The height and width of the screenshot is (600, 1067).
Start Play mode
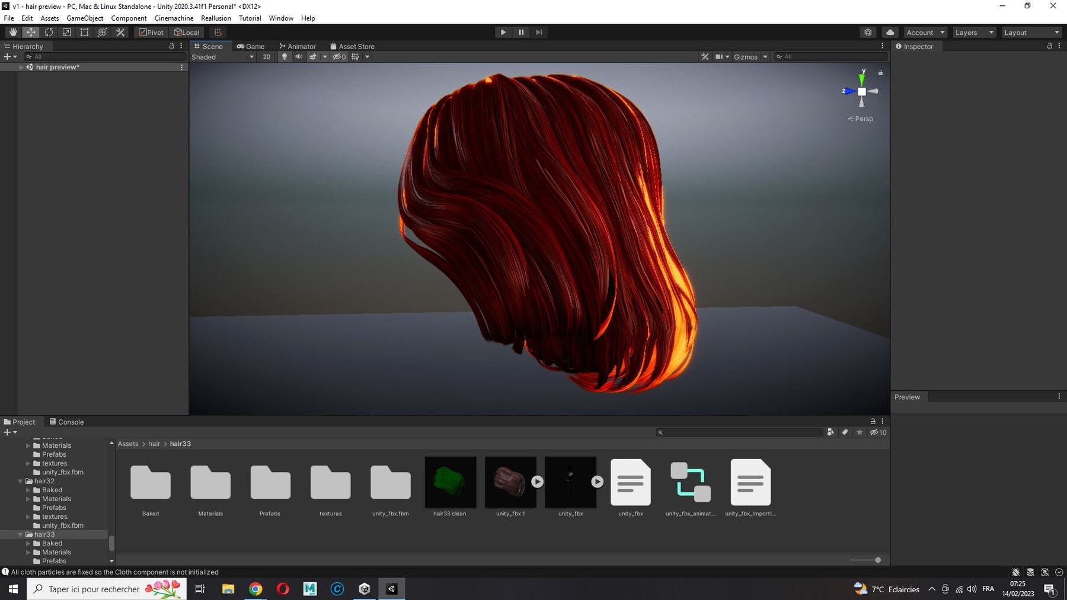(x=503, y=33)
